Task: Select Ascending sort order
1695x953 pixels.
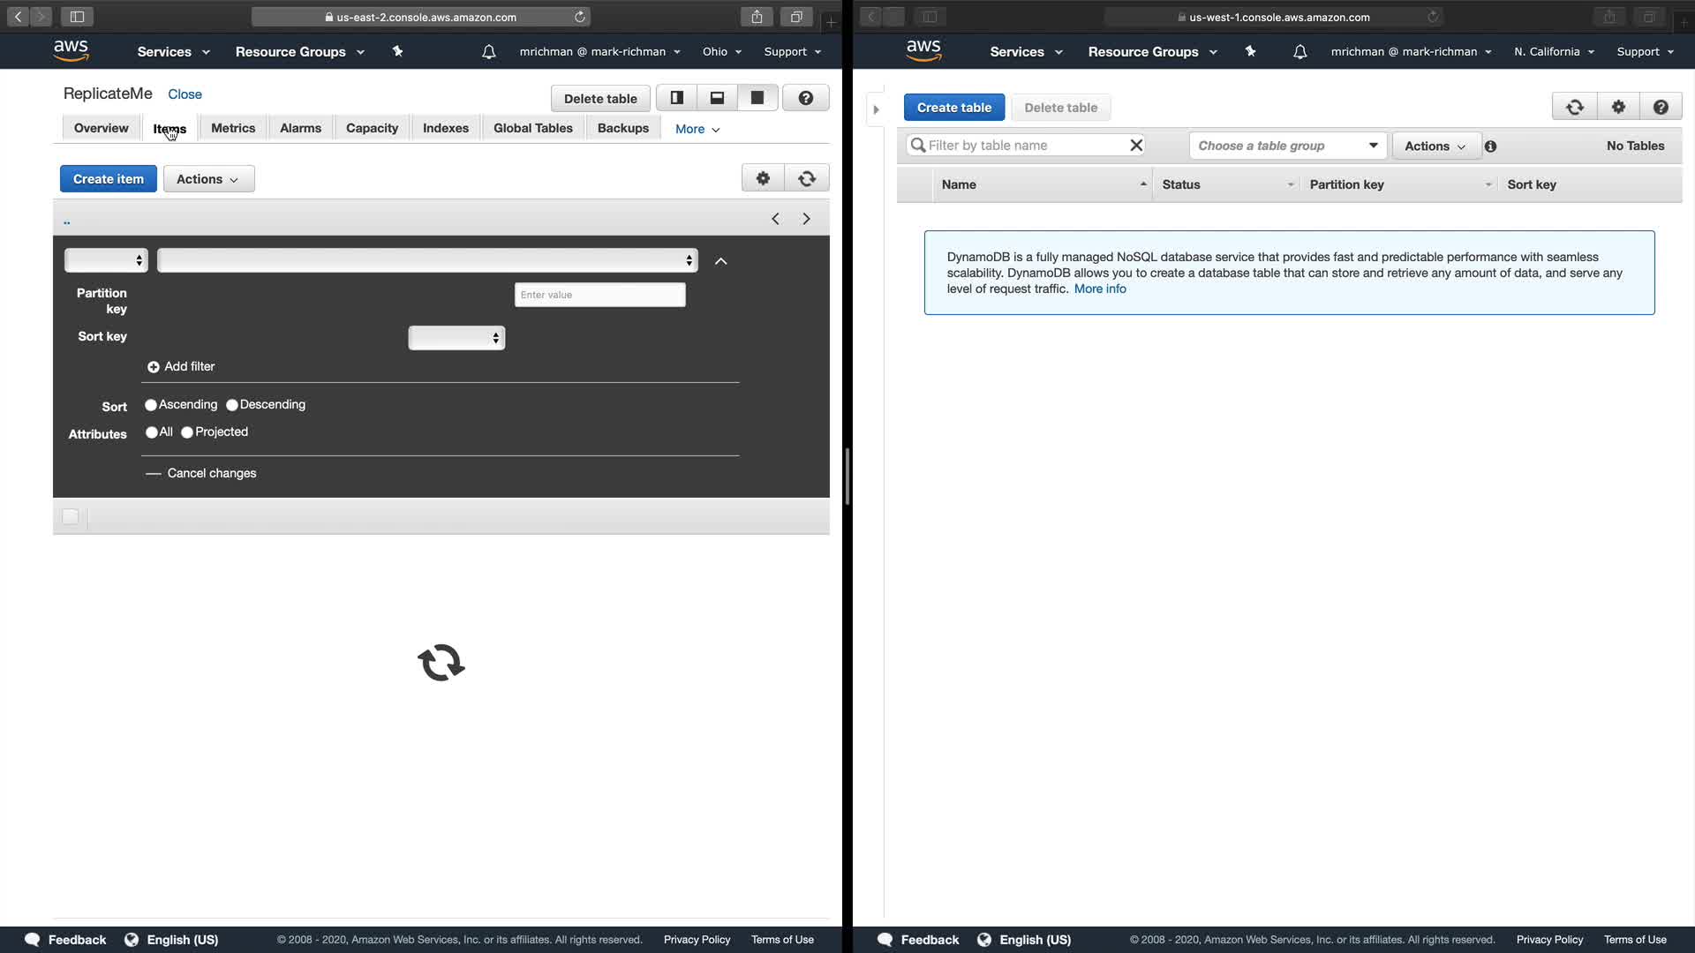Action: click(x=151, y=405)
